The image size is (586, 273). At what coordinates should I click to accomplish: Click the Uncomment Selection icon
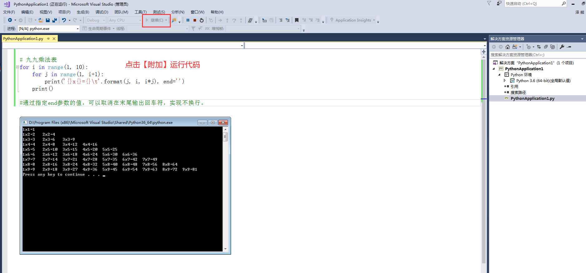[288, 20]
